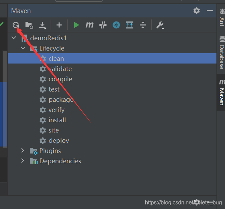Select the install lifecycle goal
225x209 pixels.
coord(112,120)
